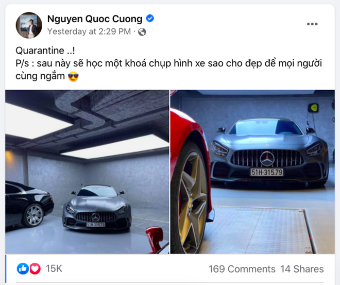
Task: Click the Mercedes star emblem in right photo
Action: tap(267, 159)
